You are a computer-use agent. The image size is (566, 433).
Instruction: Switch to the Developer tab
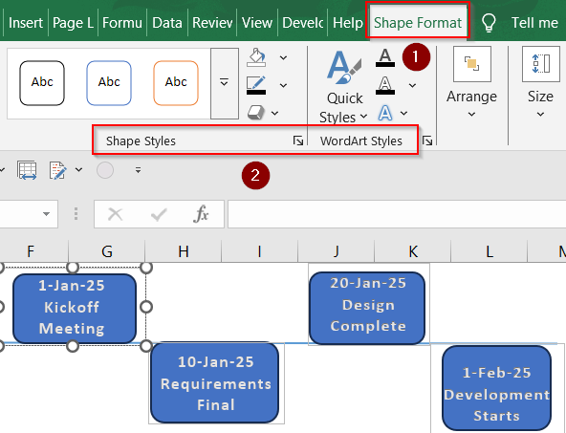(302, 23)
